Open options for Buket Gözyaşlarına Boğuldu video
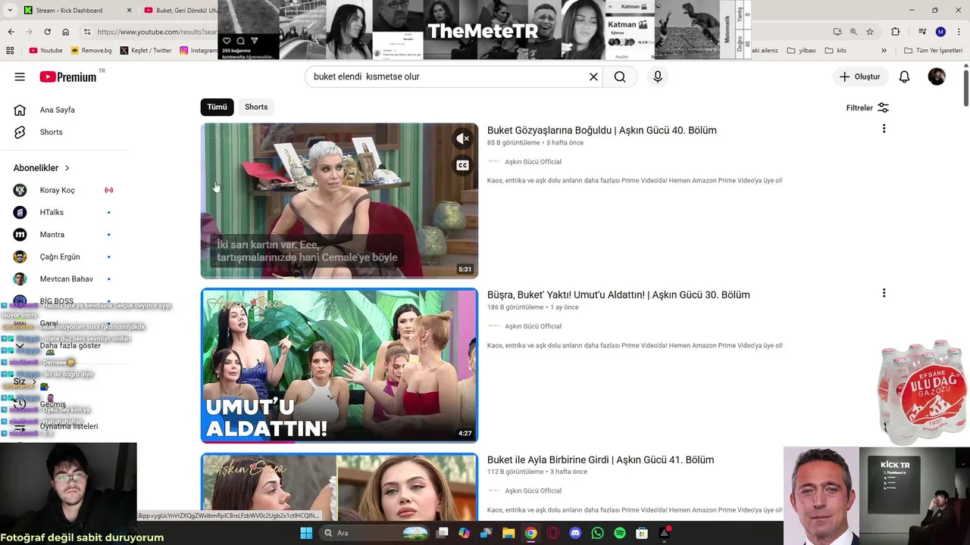 884,129
